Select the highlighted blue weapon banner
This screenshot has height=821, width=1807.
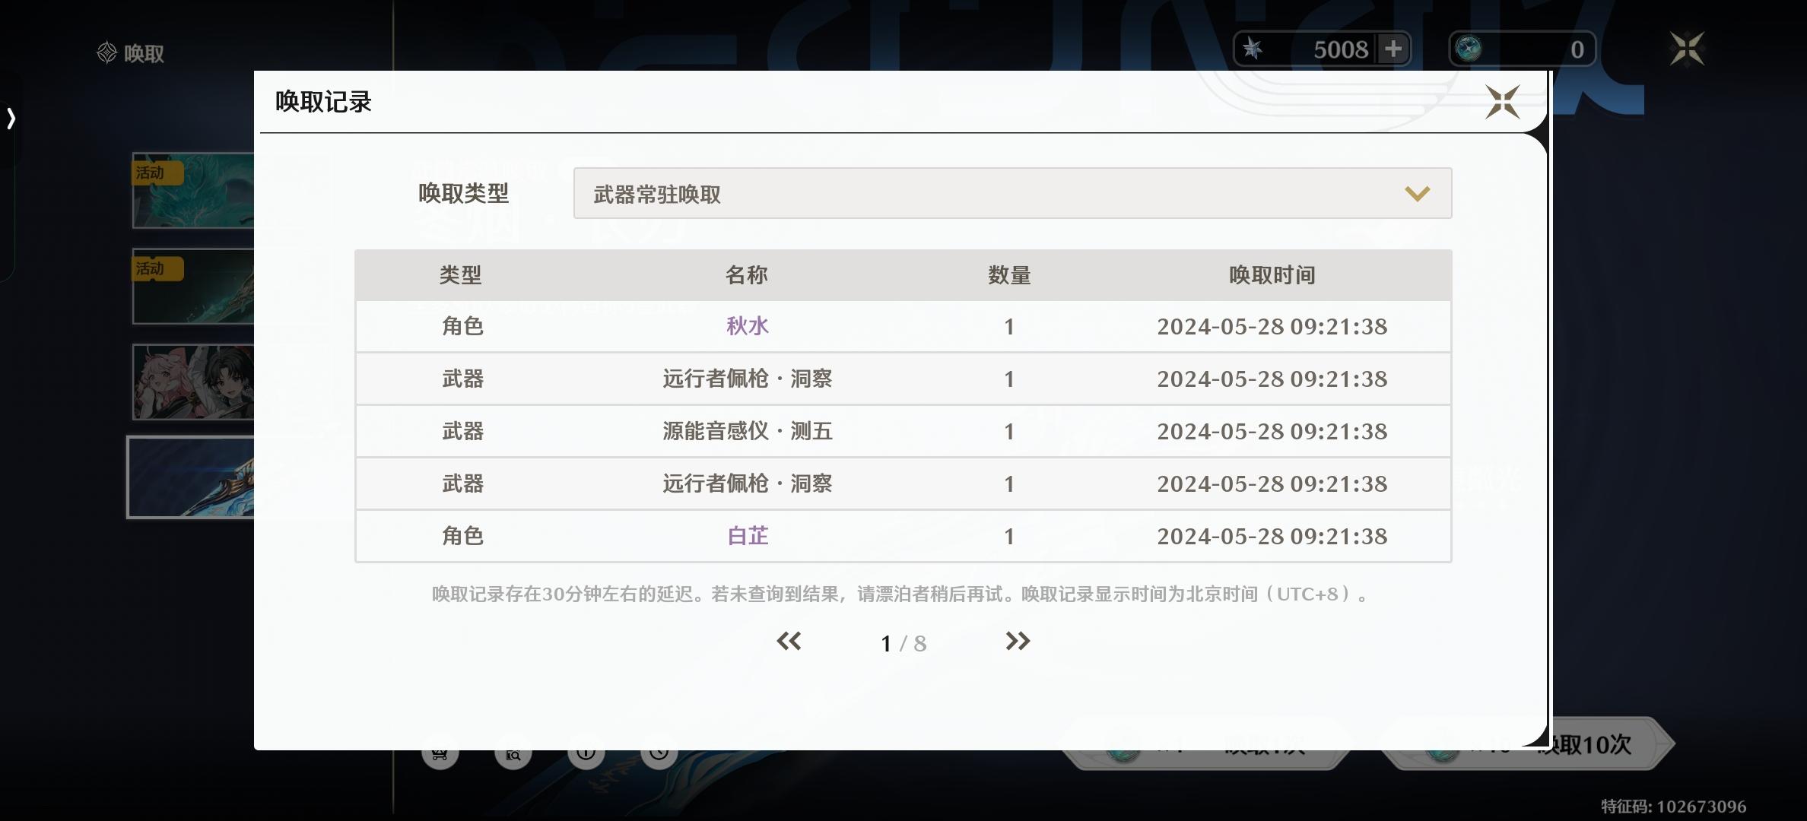192,477
